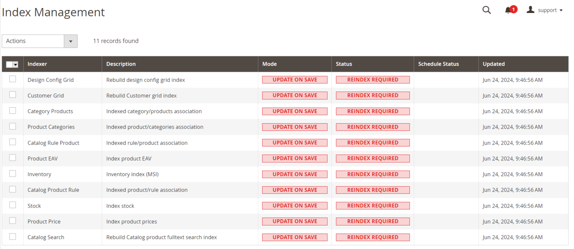Click Reindex Required badge for Category Products
574x249 pixels.
click(x=372, y=111)
